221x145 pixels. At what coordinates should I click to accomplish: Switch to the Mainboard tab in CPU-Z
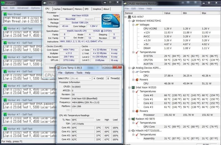click(67, 9)
